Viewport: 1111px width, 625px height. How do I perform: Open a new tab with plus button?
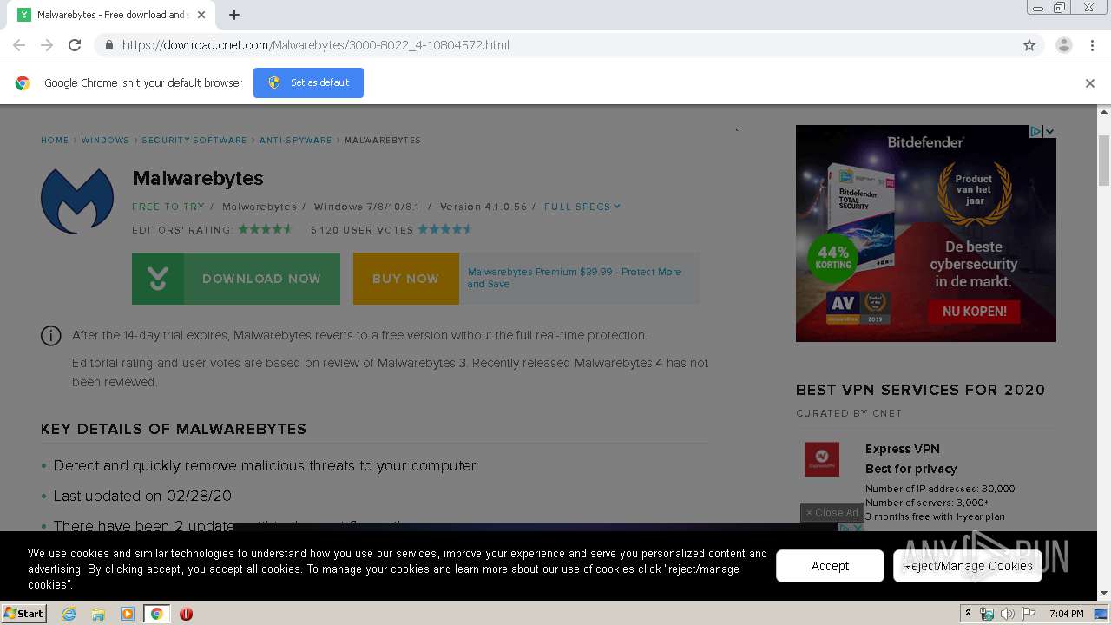[234, 15]
